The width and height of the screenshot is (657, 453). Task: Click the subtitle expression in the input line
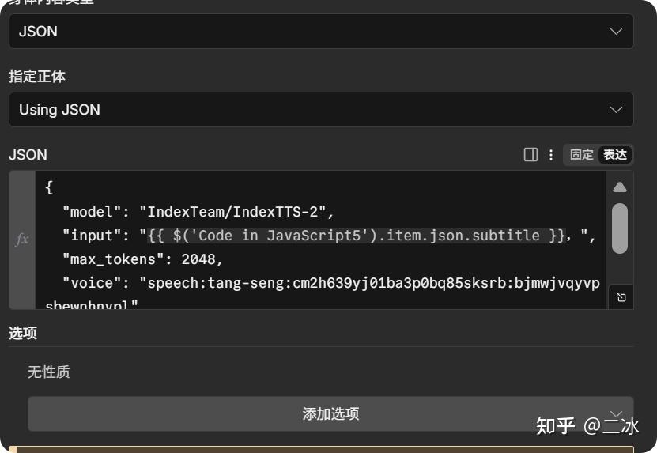point(356,236)
